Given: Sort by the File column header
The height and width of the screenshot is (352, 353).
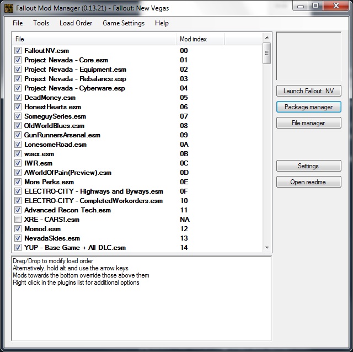Looking at the screenshot, I should pos(94,39).
